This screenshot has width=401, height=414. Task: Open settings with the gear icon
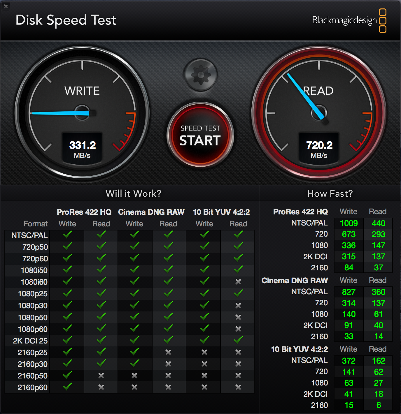click(201, 75)
